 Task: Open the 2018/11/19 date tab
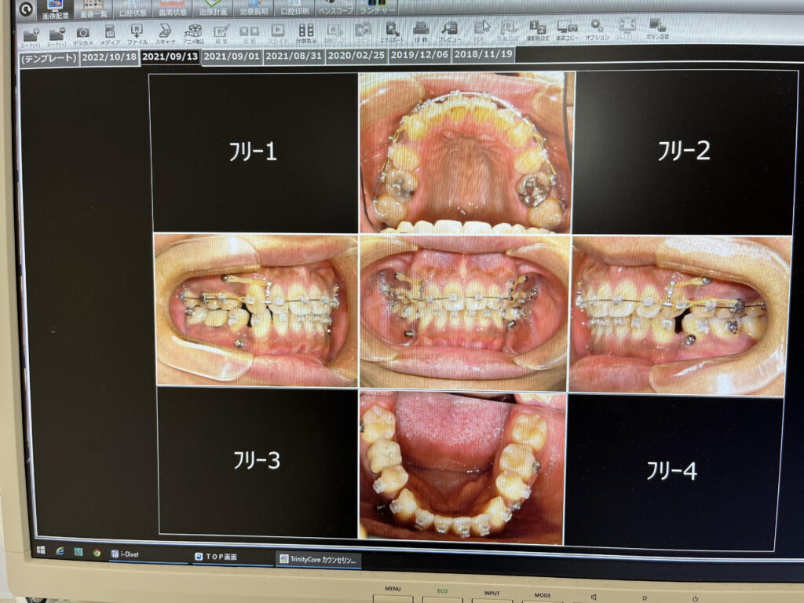coord(483,54)
